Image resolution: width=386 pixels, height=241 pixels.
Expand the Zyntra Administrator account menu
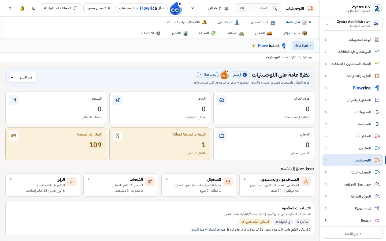tap(353, 24)
